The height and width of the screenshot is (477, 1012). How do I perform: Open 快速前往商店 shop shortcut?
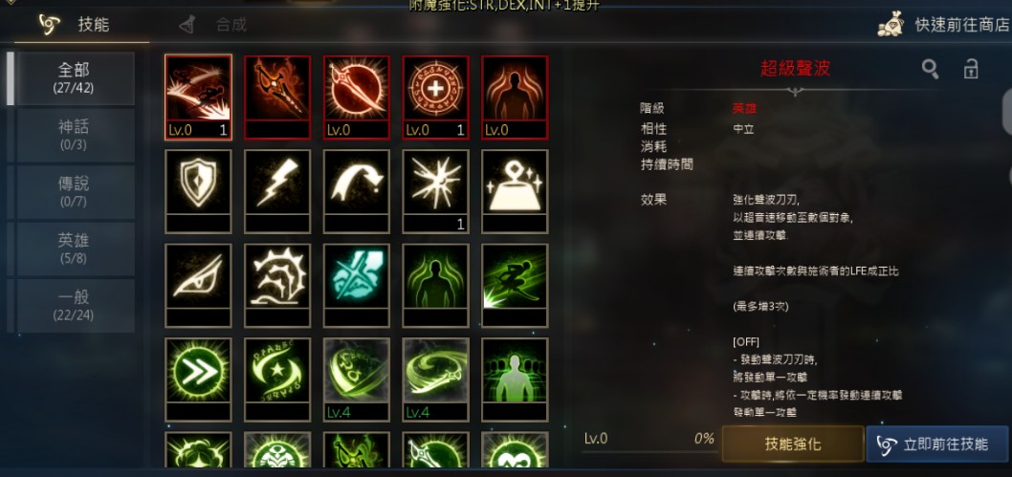coord(943,25)
